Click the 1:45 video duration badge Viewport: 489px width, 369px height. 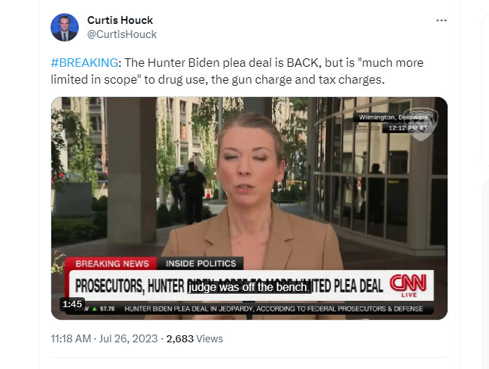72,304
